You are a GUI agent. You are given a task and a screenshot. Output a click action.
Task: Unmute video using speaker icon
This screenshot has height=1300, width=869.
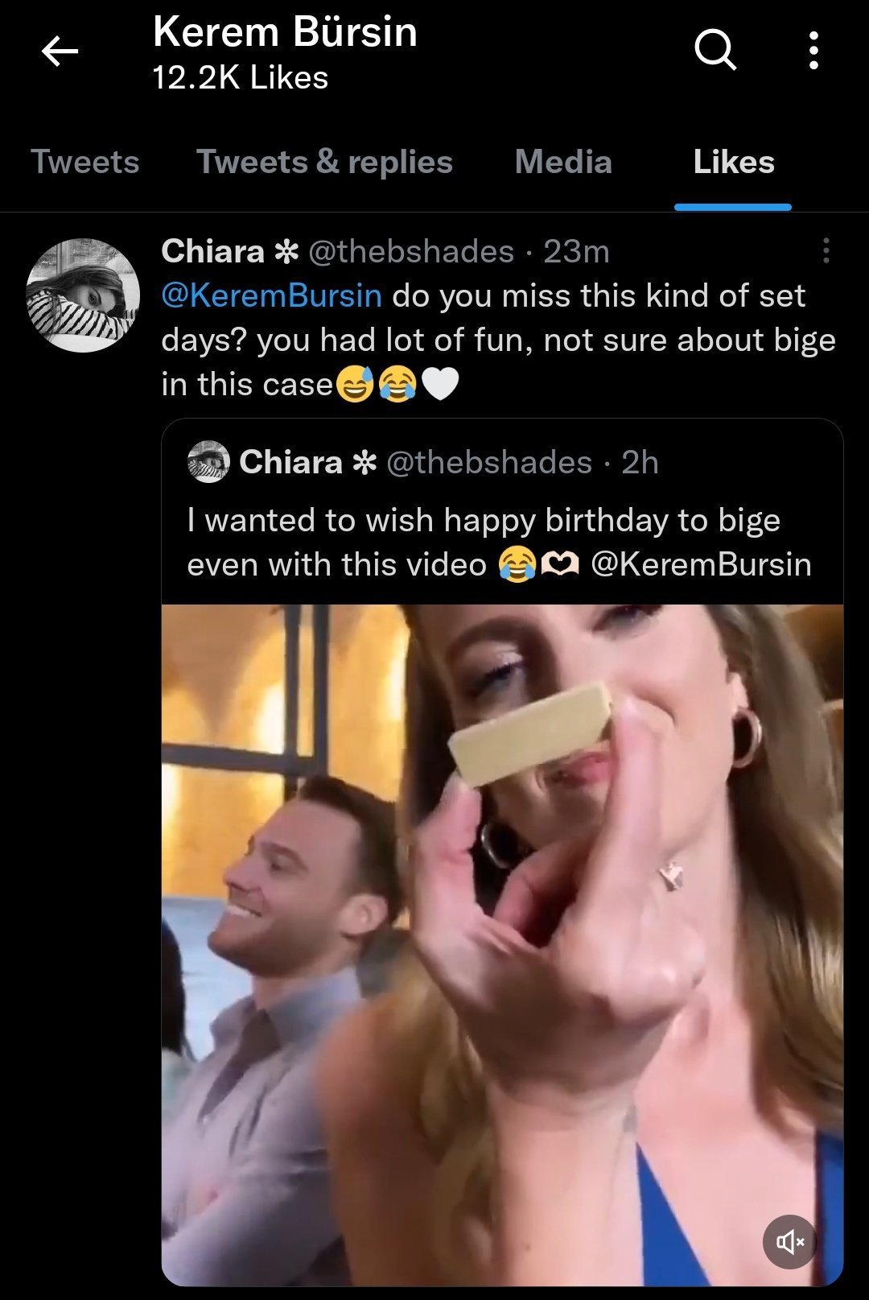tap(789, 1241)
